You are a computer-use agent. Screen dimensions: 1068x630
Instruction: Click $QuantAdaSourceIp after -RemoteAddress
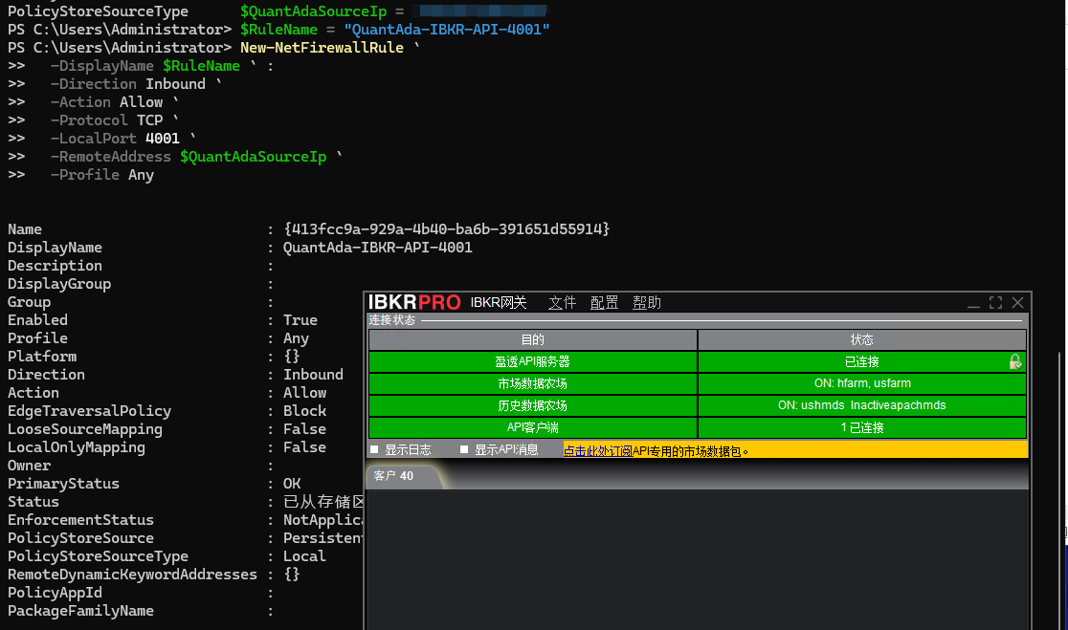pyautogui.click(x=253, y=157)
